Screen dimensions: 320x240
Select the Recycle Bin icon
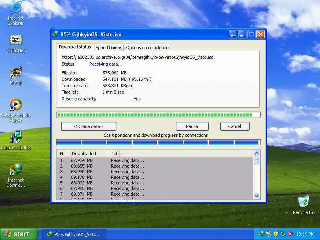pos(304,205)
